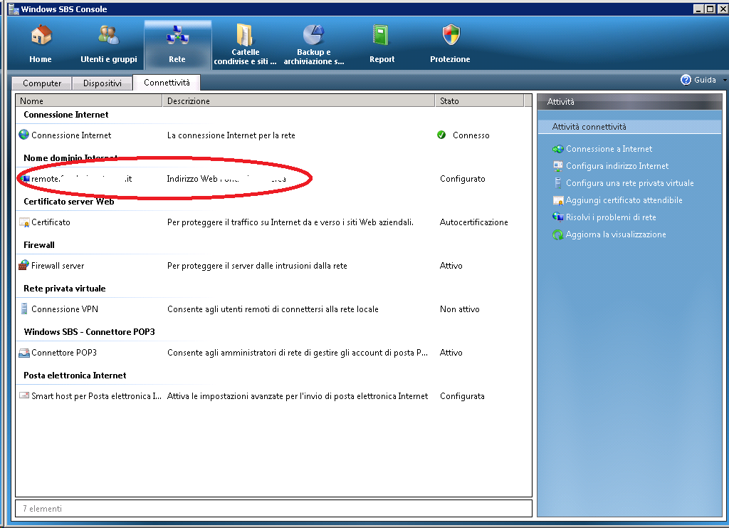Click the green Connesso status check icon
This screenshot has width=729, height=528.
[x=441, y=135]
